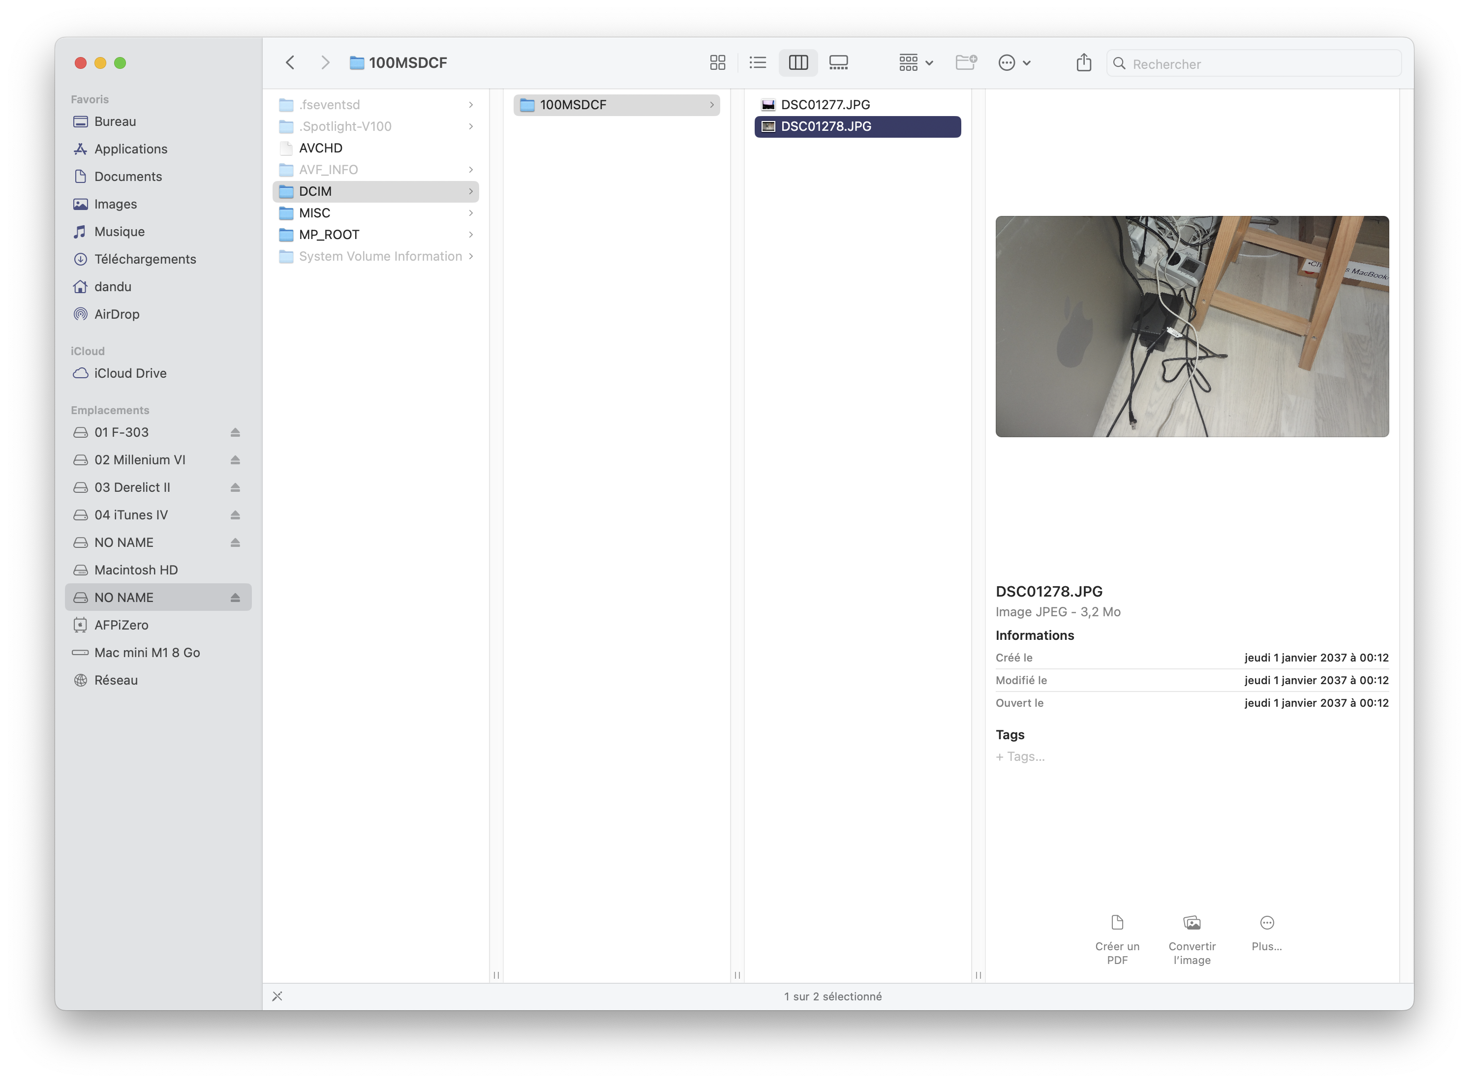Viewport: 1469px width, 1083px height.
Task: Expand the MISC folder chevron
Action: click(x=470, y=213)
